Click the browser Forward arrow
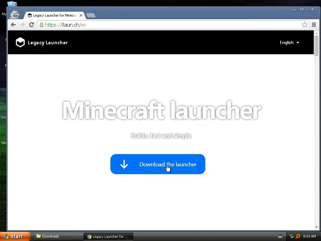This screenshot has width=321, height=241. 22,25
